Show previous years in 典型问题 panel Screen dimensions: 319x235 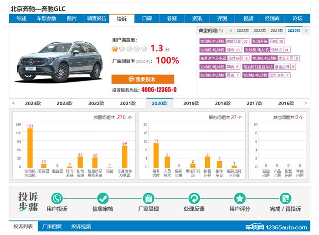tap(231, 30)
